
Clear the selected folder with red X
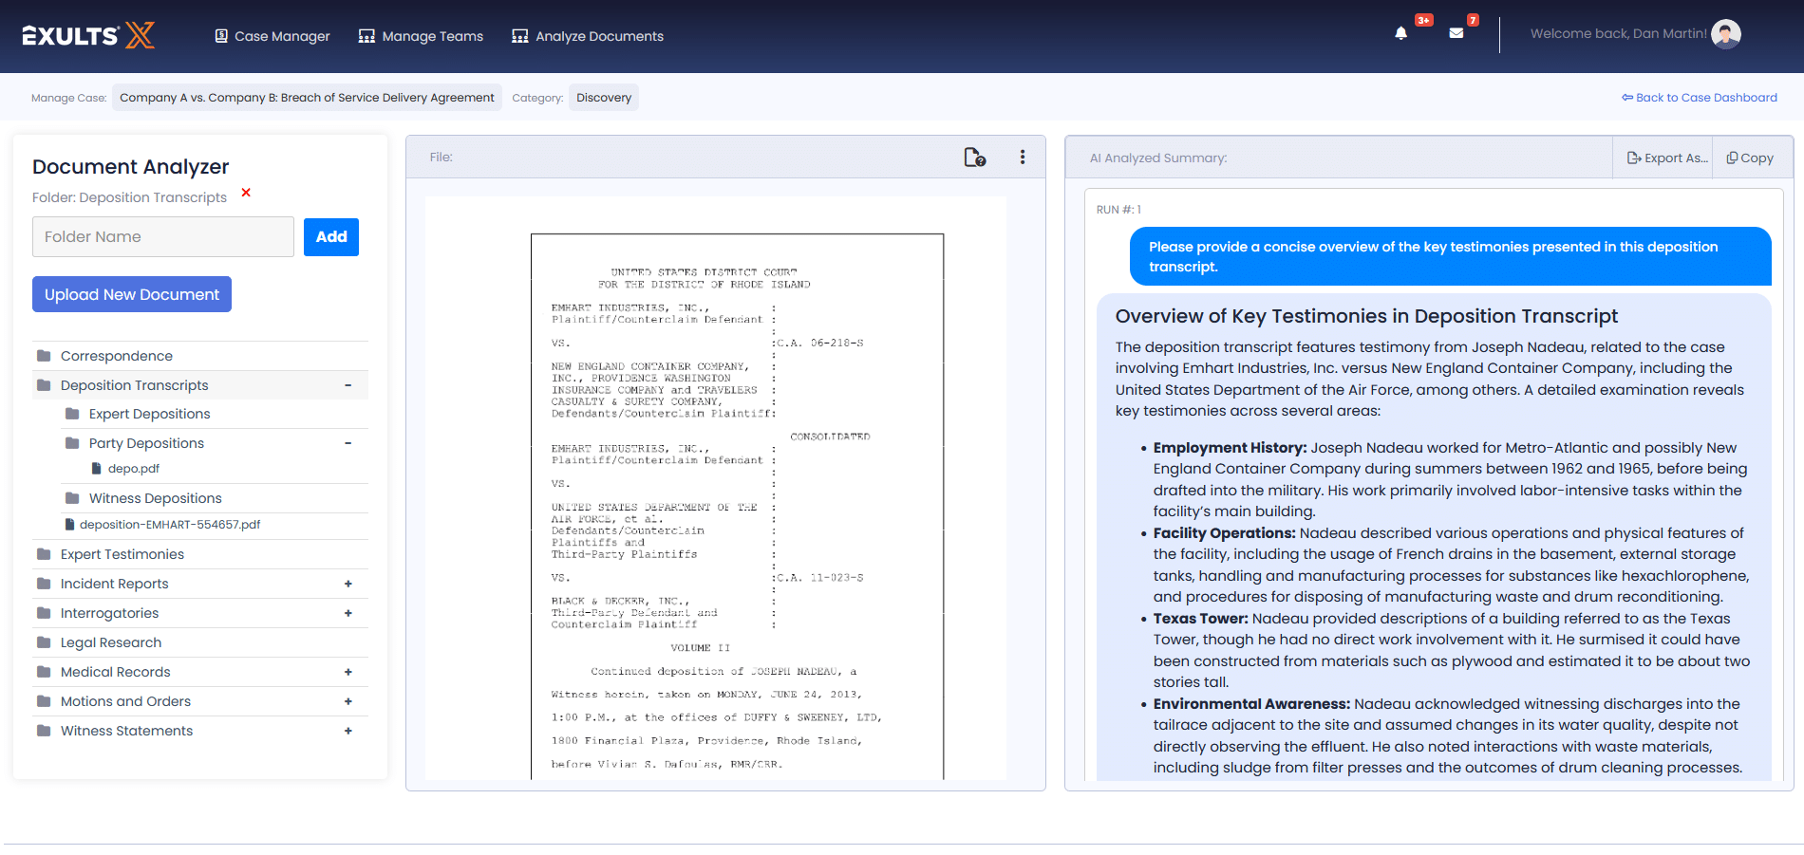[246, 193]
